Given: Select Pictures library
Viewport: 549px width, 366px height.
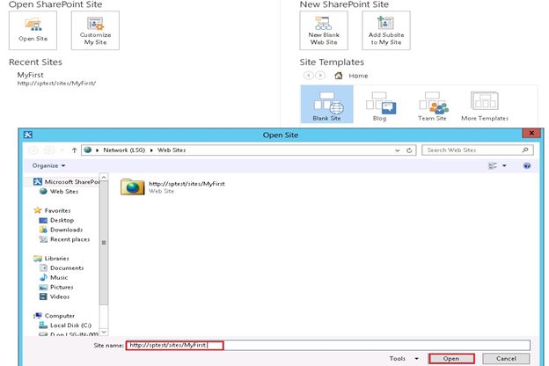Looking at the screenshot, I should point(56,287).
